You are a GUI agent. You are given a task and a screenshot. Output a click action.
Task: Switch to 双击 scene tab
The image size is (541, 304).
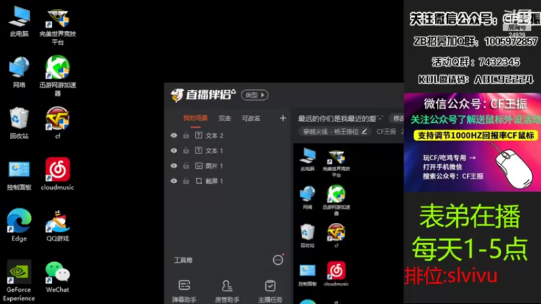tap(225, 118)
